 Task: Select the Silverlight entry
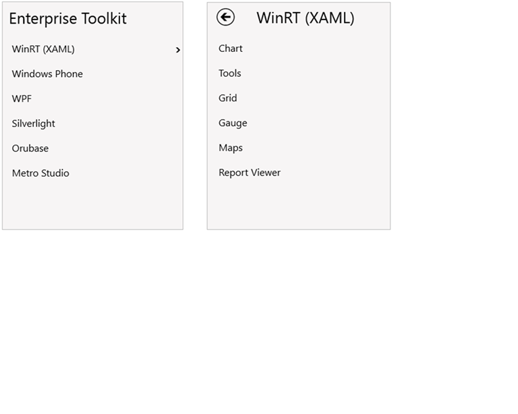pos(34,124)
